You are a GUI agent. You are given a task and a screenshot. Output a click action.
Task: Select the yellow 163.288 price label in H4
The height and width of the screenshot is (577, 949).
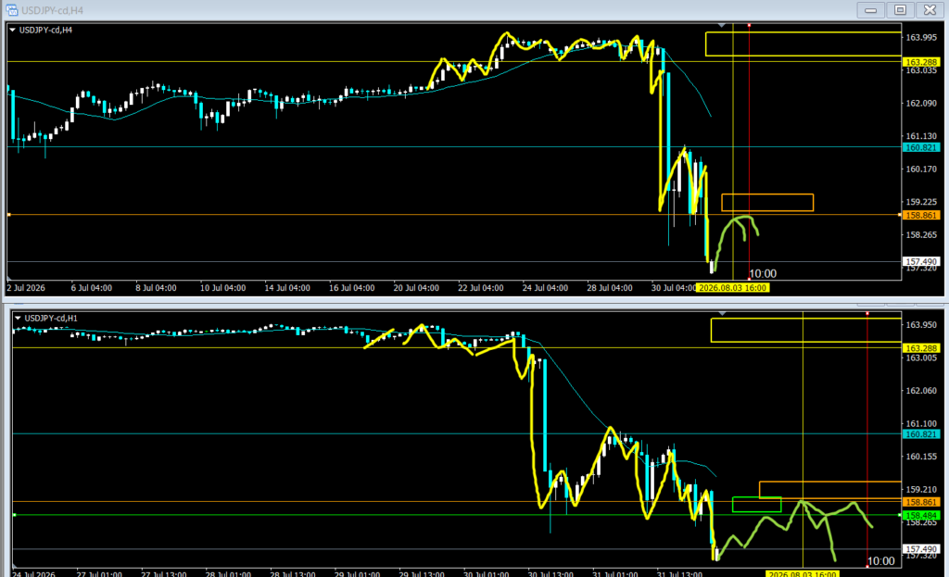tap(920, 62)
